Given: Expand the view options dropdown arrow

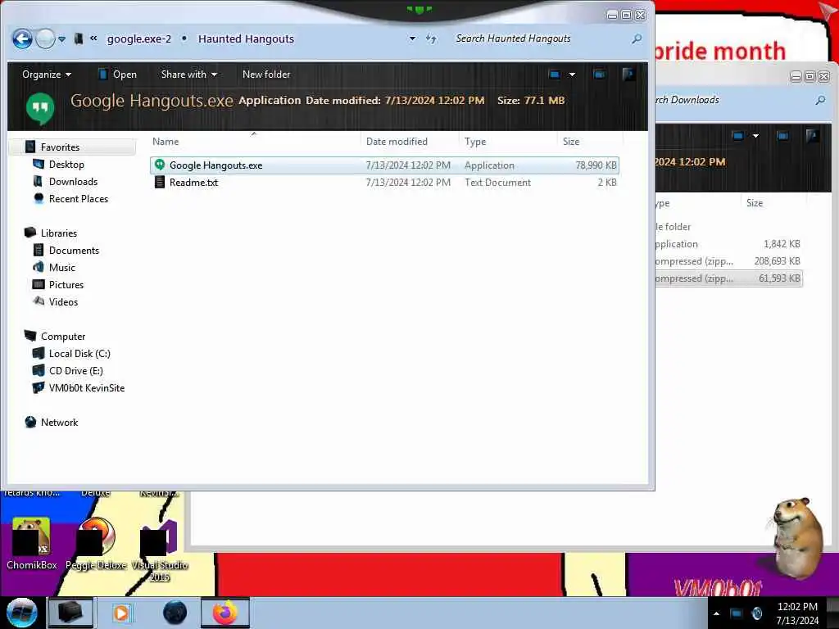Looking at the screenshot, I should (x=572, y=75).
